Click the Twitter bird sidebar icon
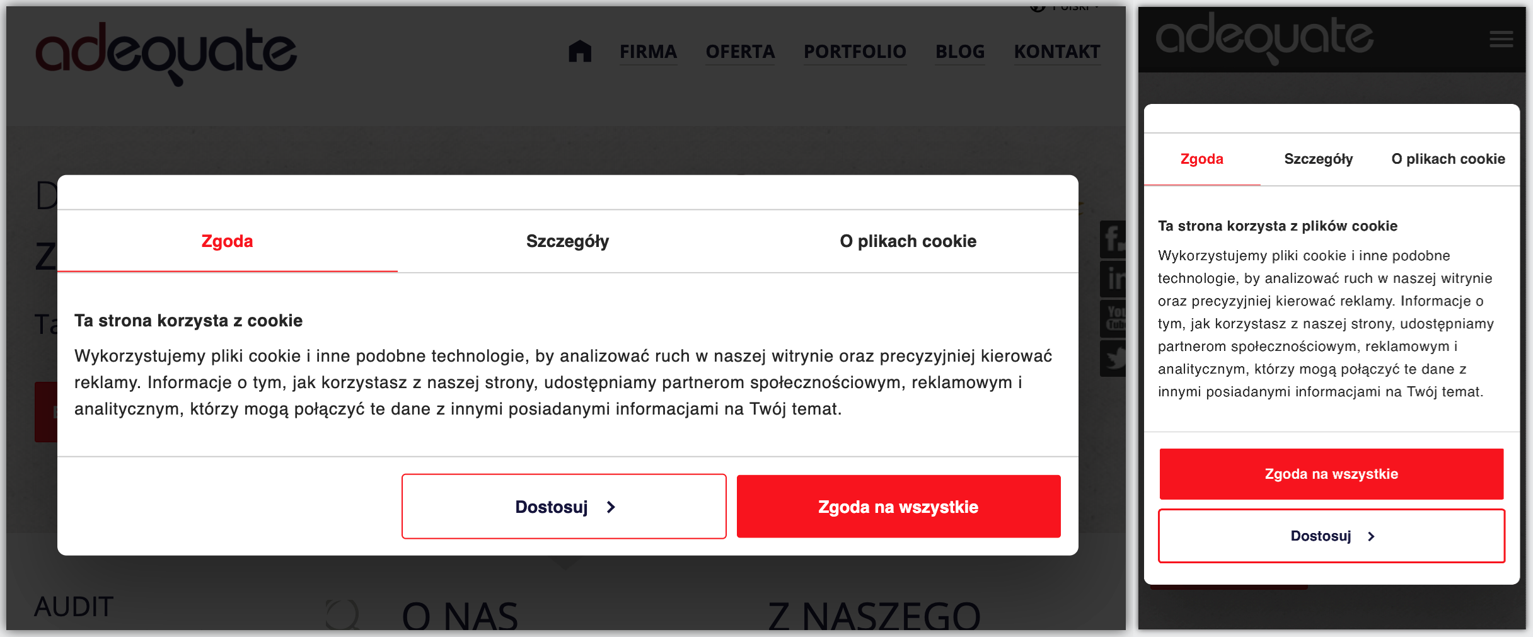 [1113, 358]
